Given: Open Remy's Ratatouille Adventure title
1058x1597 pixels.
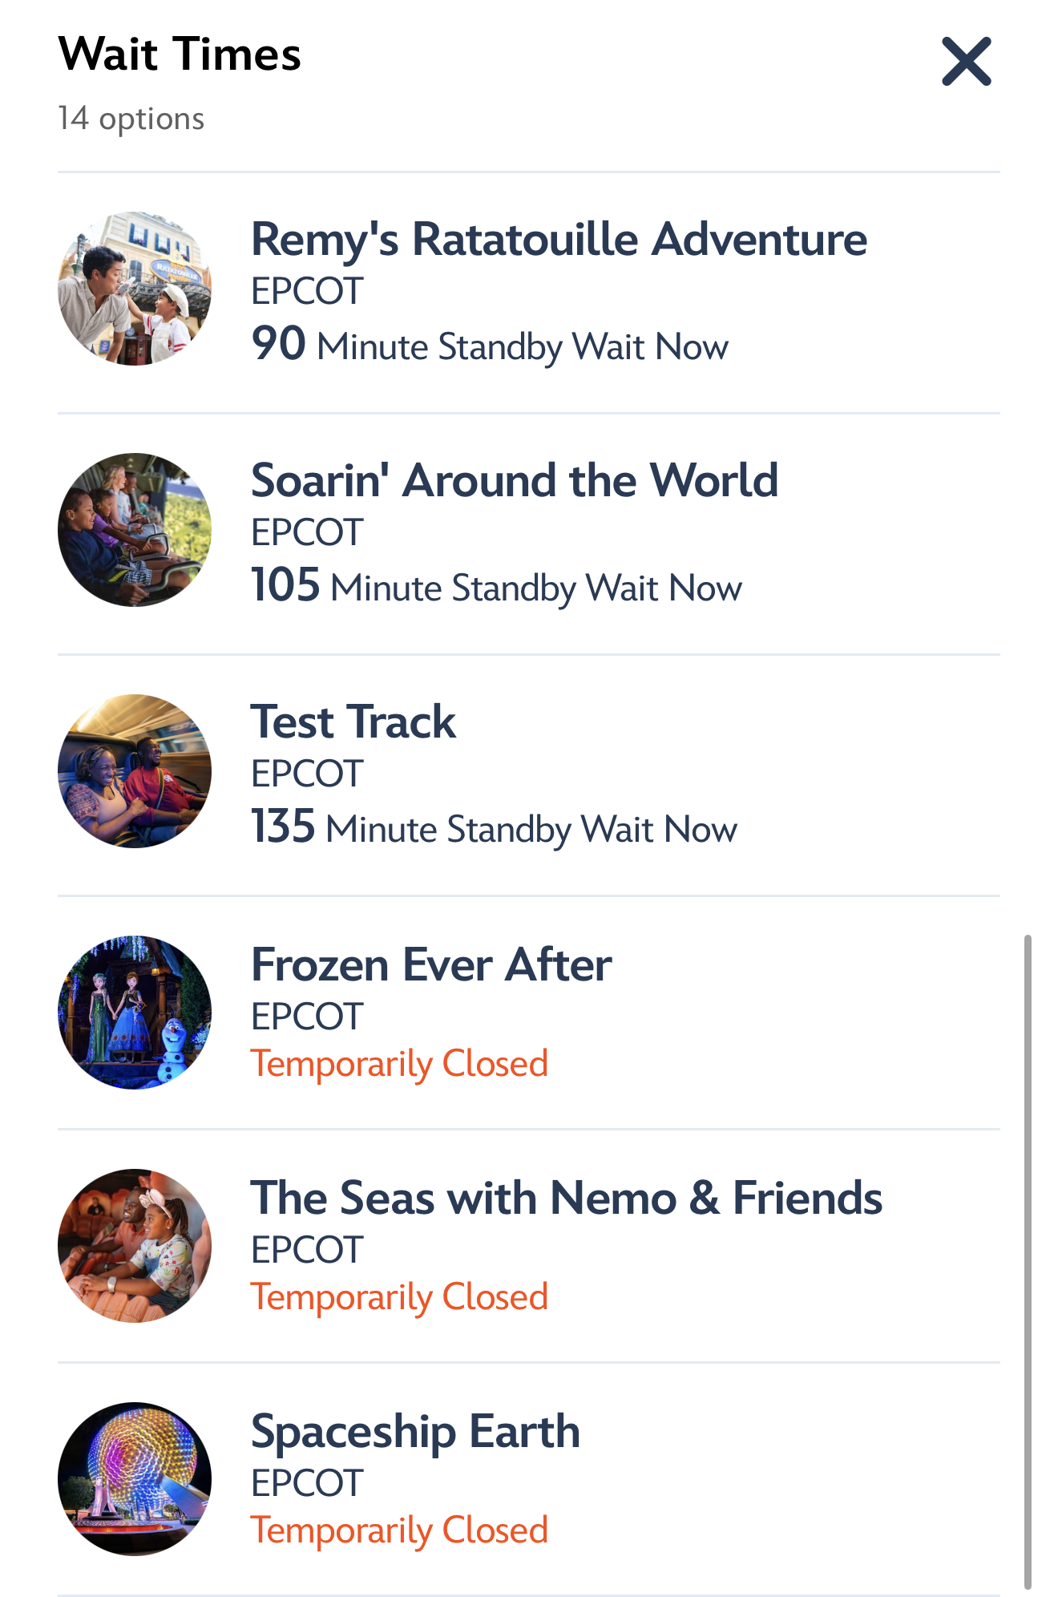Looking at the screenshot, I should point(559,240).
